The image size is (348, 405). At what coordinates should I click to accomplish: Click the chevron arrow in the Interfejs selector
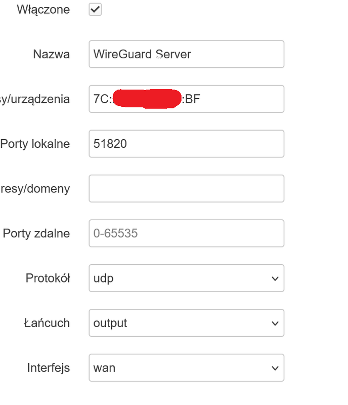tap(275, 368)
